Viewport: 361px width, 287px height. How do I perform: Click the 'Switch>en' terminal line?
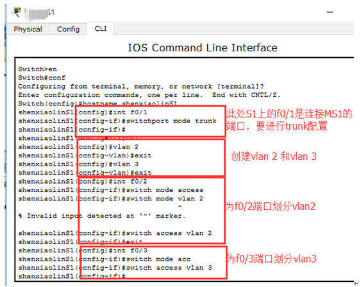pos(38,69)
